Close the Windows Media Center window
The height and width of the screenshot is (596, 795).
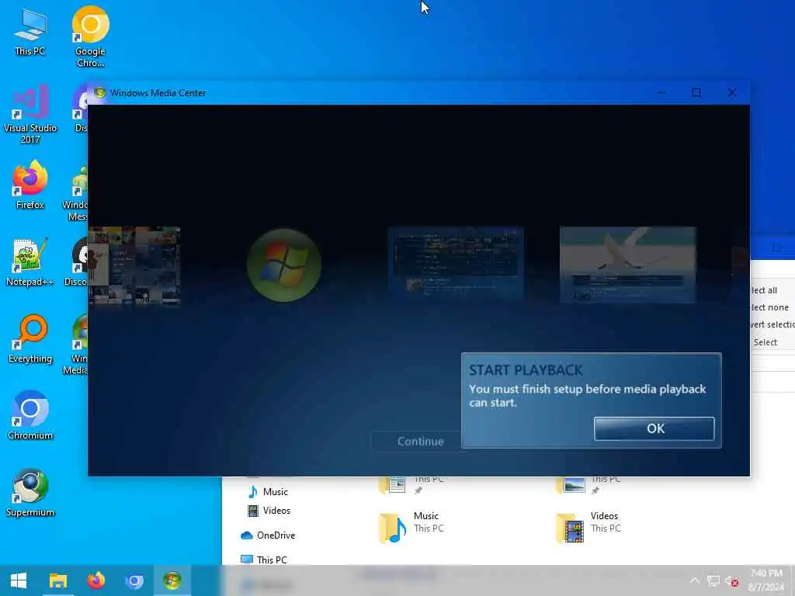(x=731, y=93)
